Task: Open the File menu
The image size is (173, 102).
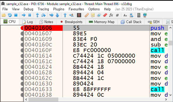Action: coord(5,9)
